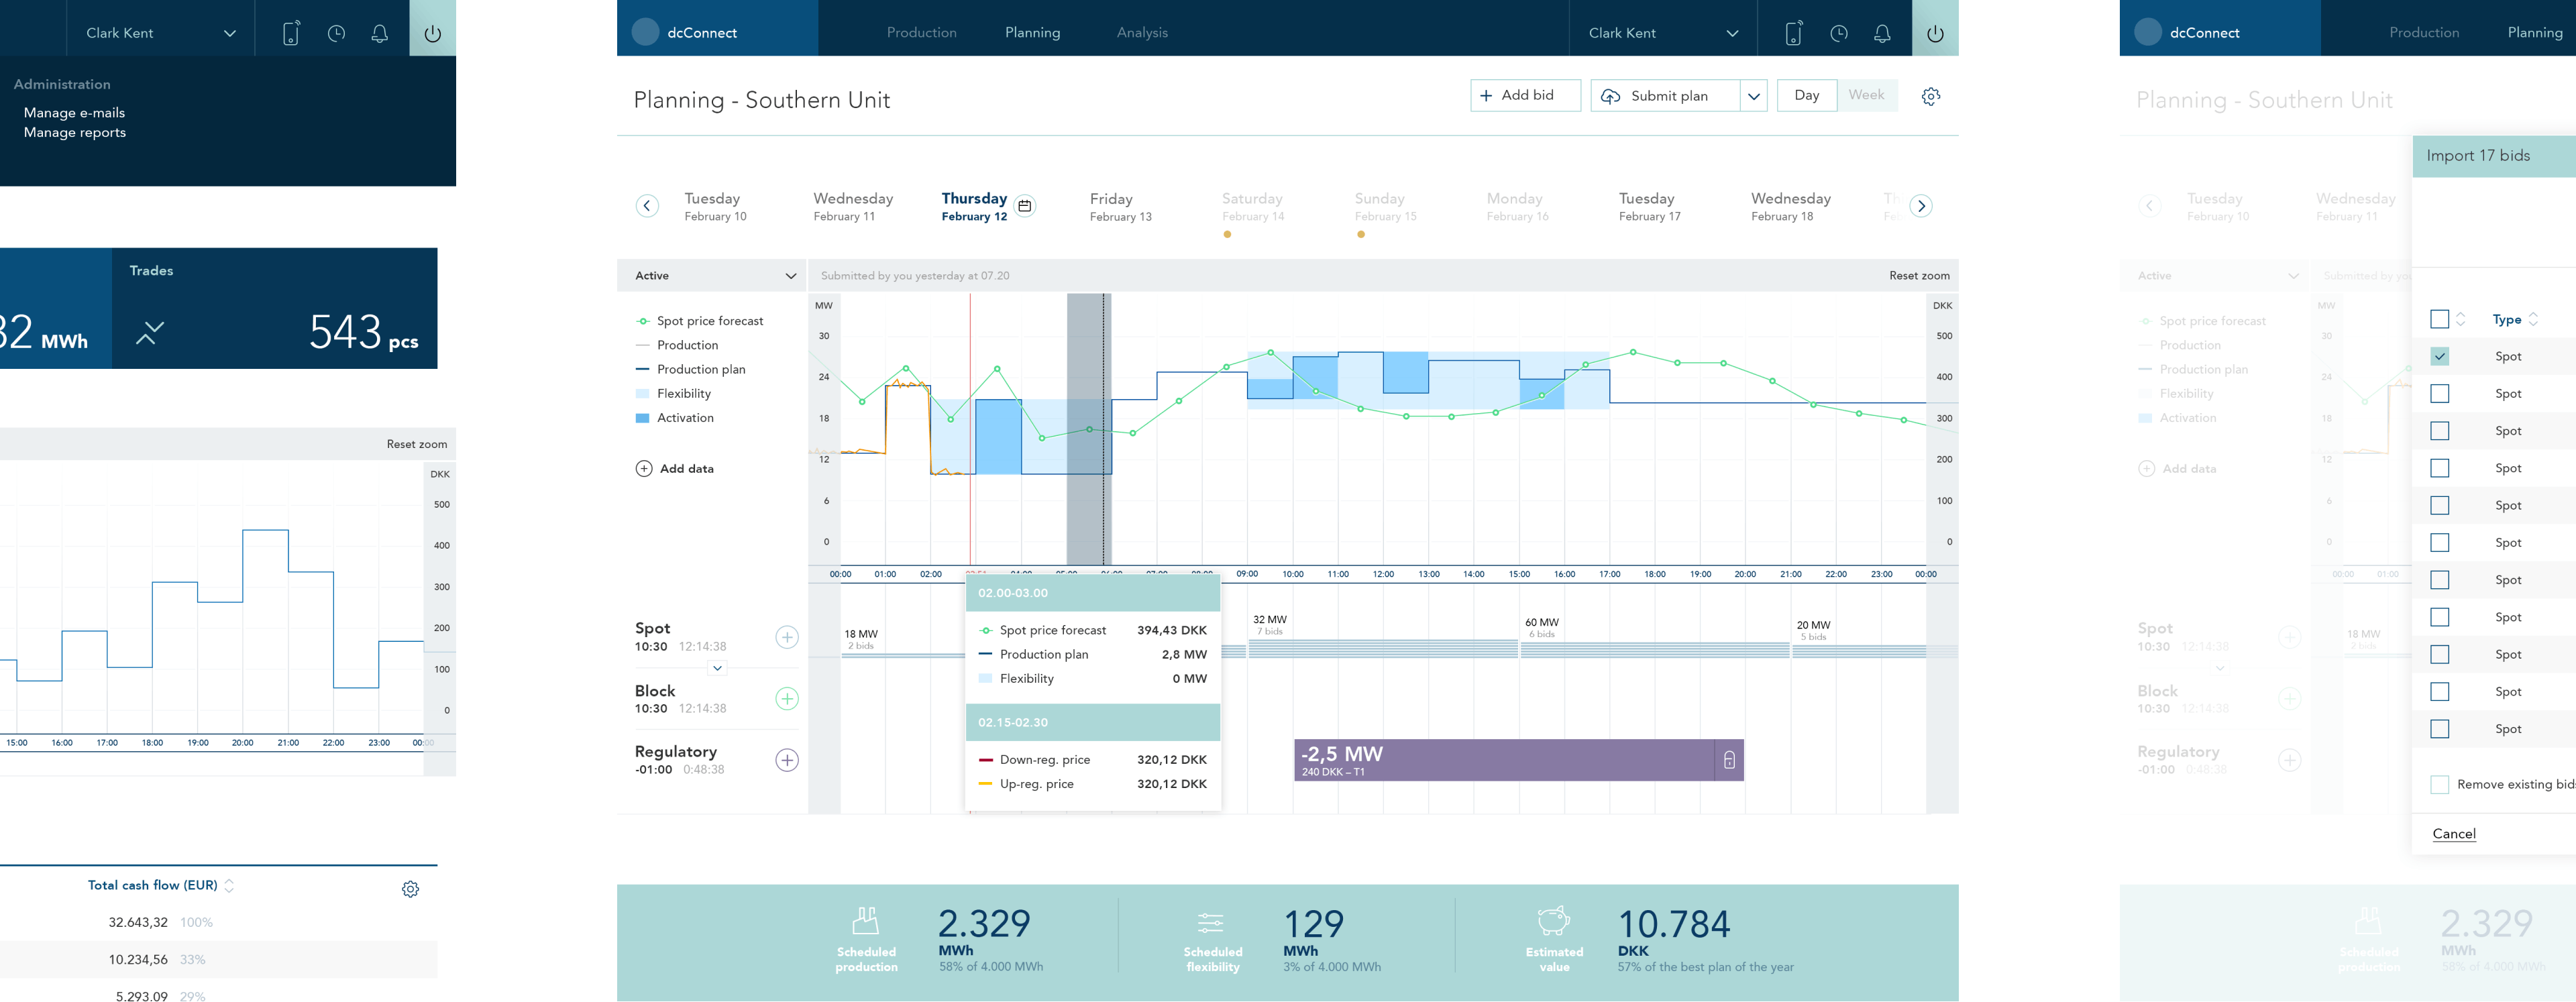
Task: Click the power icon in center header
Action: point(1935,33)
